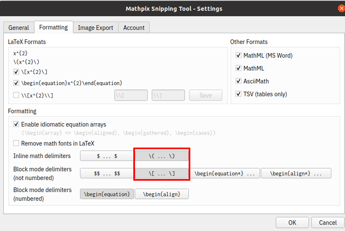Disable the MathML (MS Word) format

(239, 56)
